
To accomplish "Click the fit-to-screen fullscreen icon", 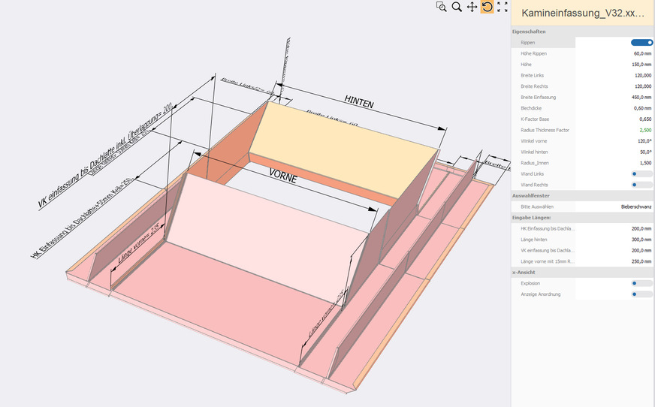I will (x=503, y=7).
